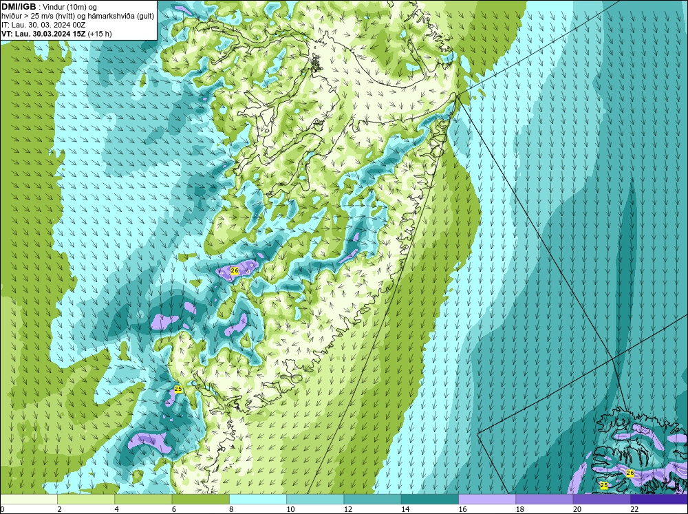
Task: Click the pale 0–2 m/s legend swatch
Action: (28, 499)
